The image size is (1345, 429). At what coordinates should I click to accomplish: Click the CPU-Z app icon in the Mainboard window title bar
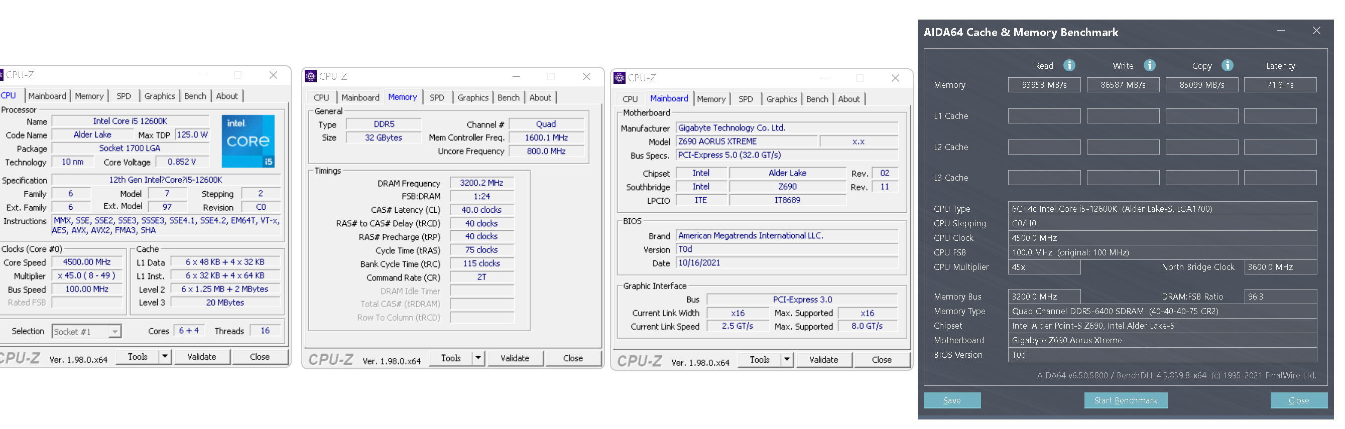(620, 78)
